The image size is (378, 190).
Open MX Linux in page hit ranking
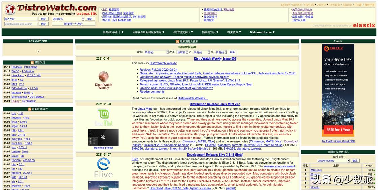point(316,170)
